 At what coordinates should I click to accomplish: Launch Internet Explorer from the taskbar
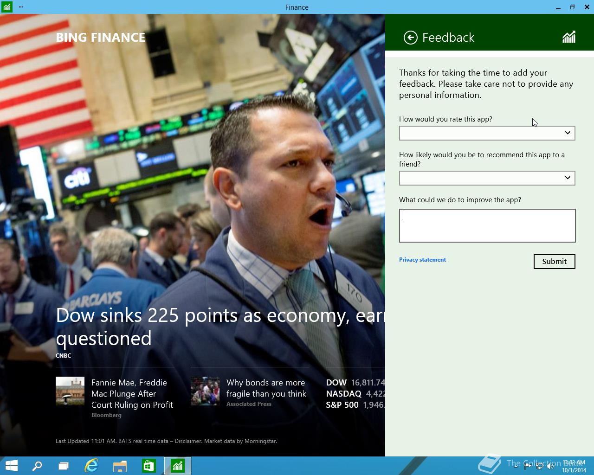(91, 466)
